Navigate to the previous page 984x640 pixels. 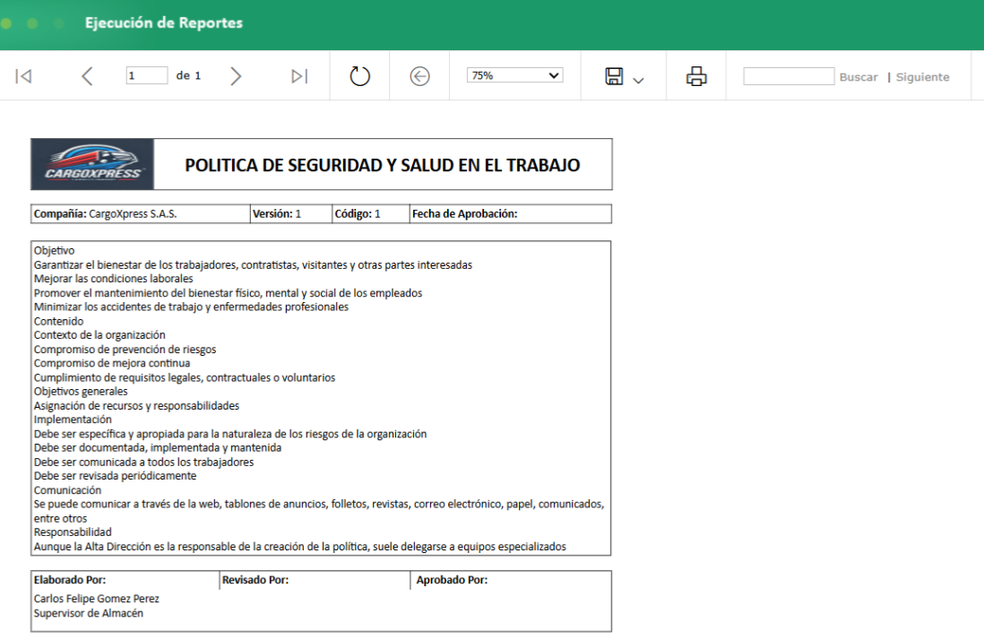(86, 75)
